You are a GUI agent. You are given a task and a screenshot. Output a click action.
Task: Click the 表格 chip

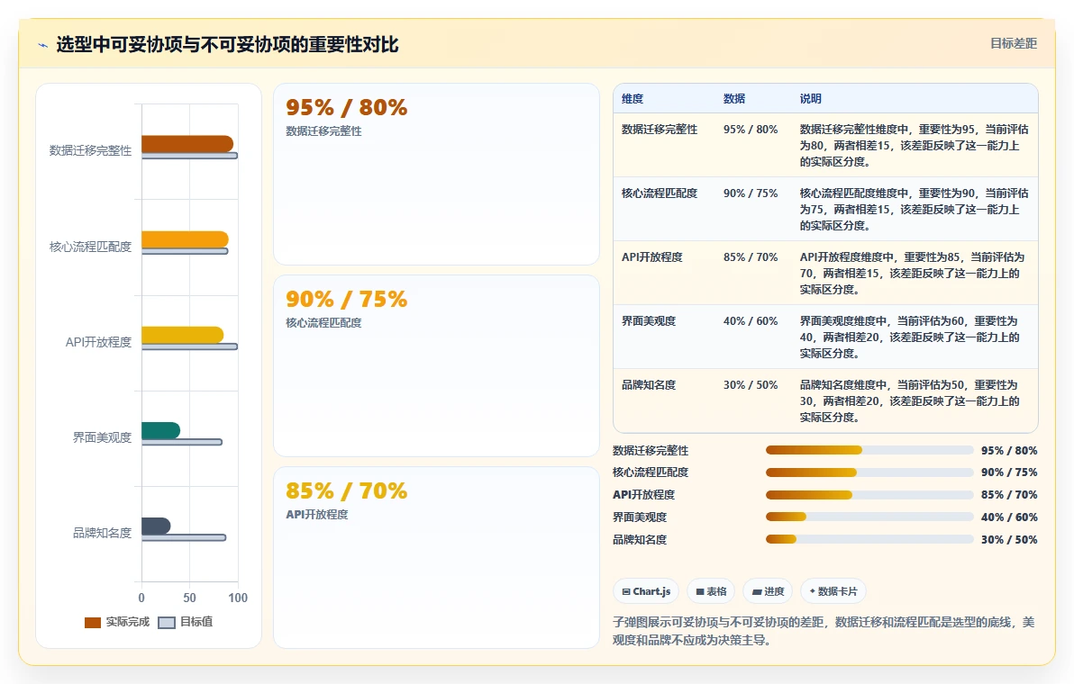711,591
